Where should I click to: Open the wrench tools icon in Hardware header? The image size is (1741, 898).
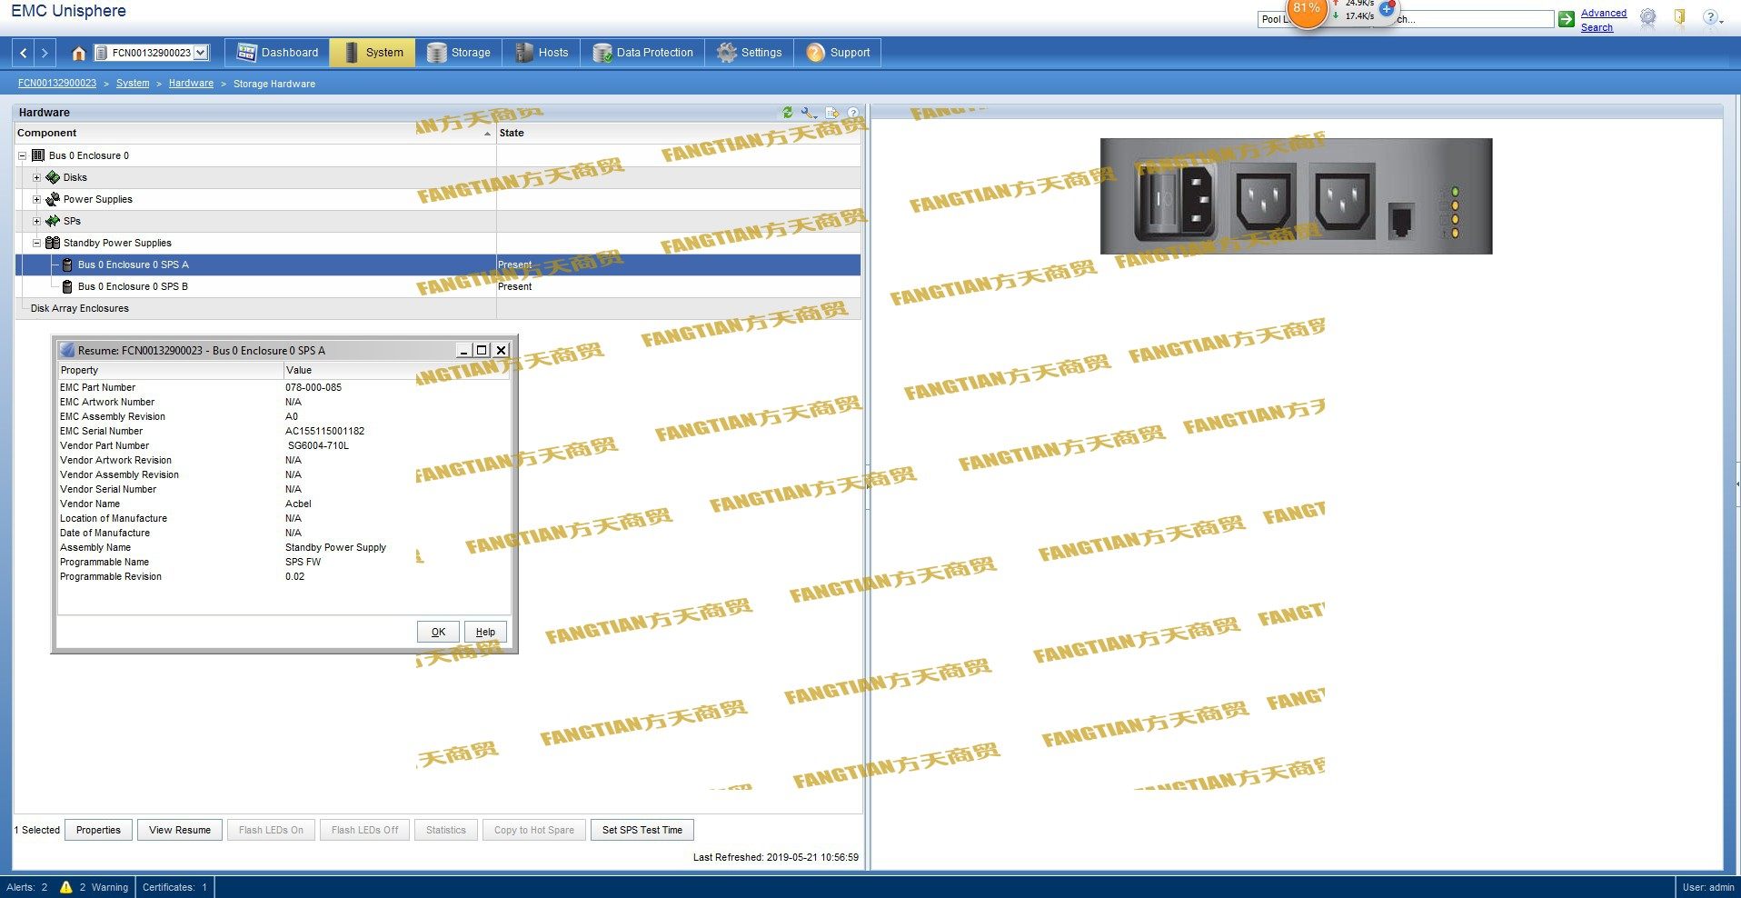809,113
